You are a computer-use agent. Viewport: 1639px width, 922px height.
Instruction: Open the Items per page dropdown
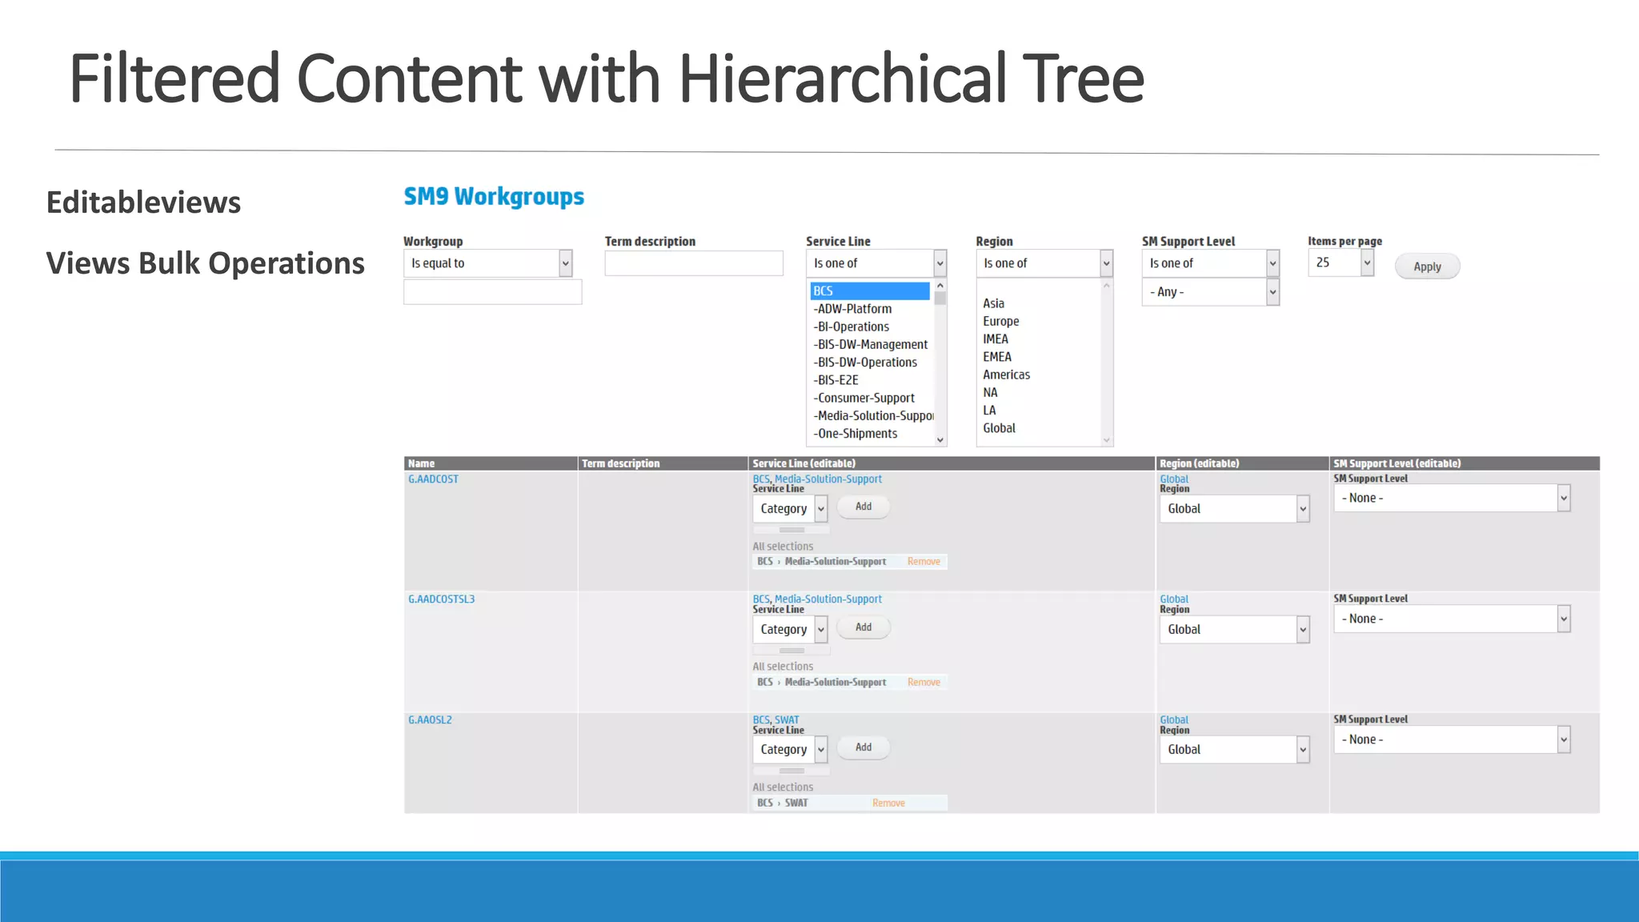(x=1341, y=263)
